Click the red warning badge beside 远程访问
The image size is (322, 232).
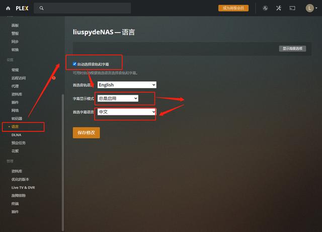pyautogui.click(x=54, y=78)
